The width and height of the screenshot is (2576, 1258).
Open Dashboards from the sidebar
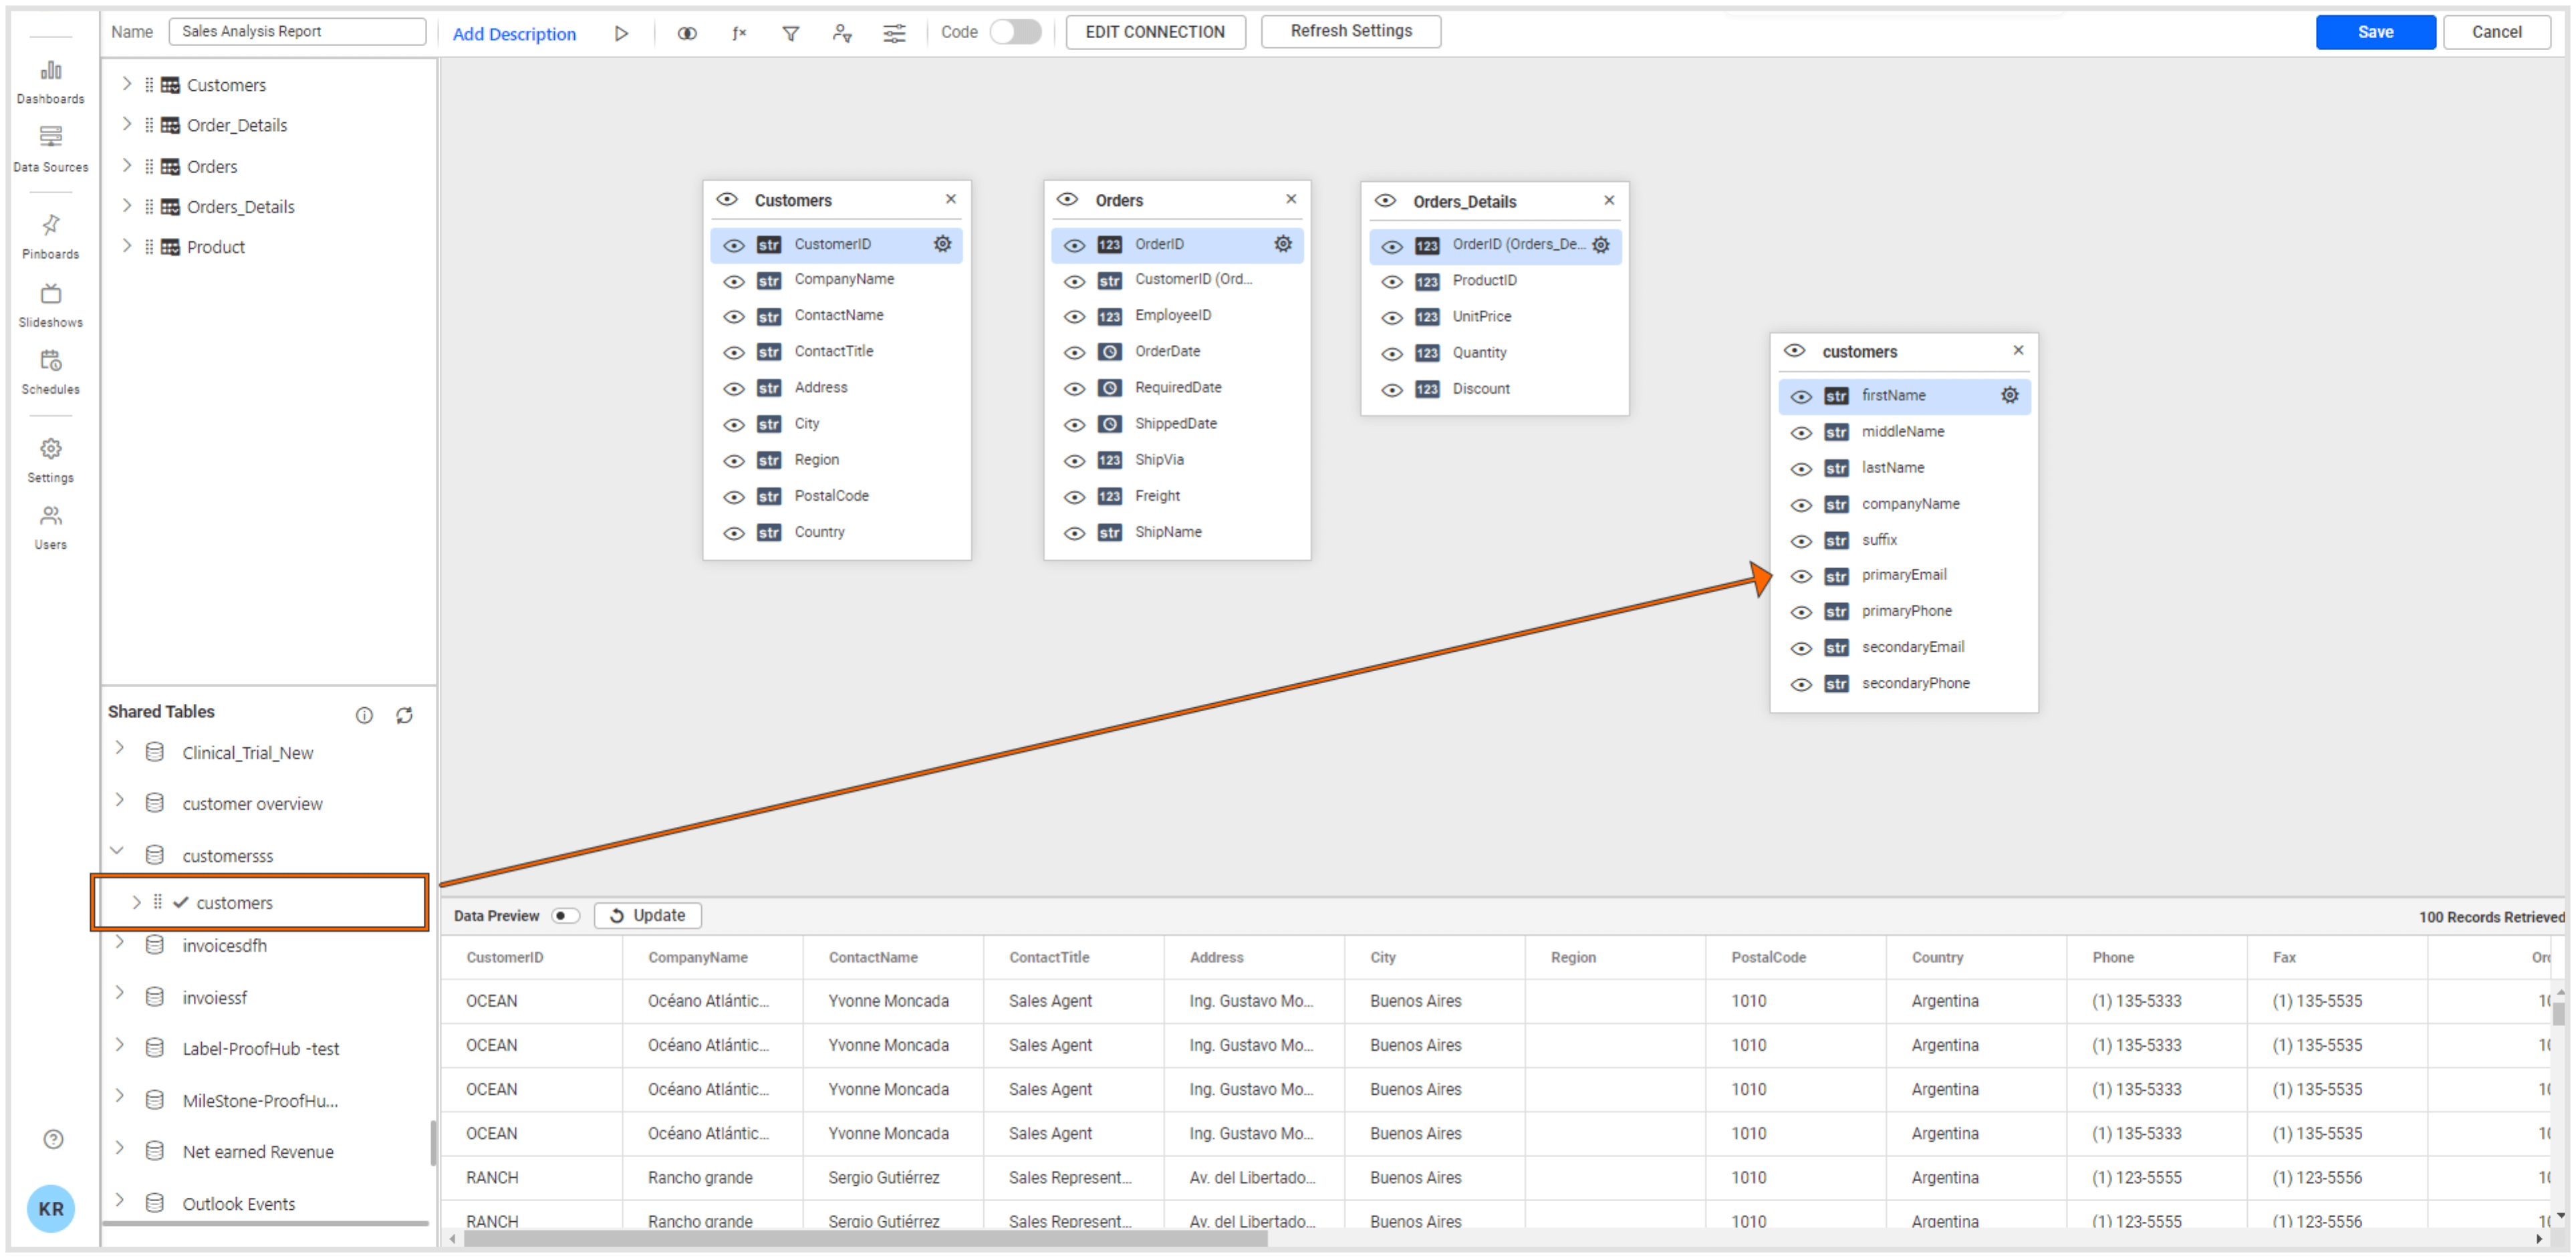tap(50, 78)
